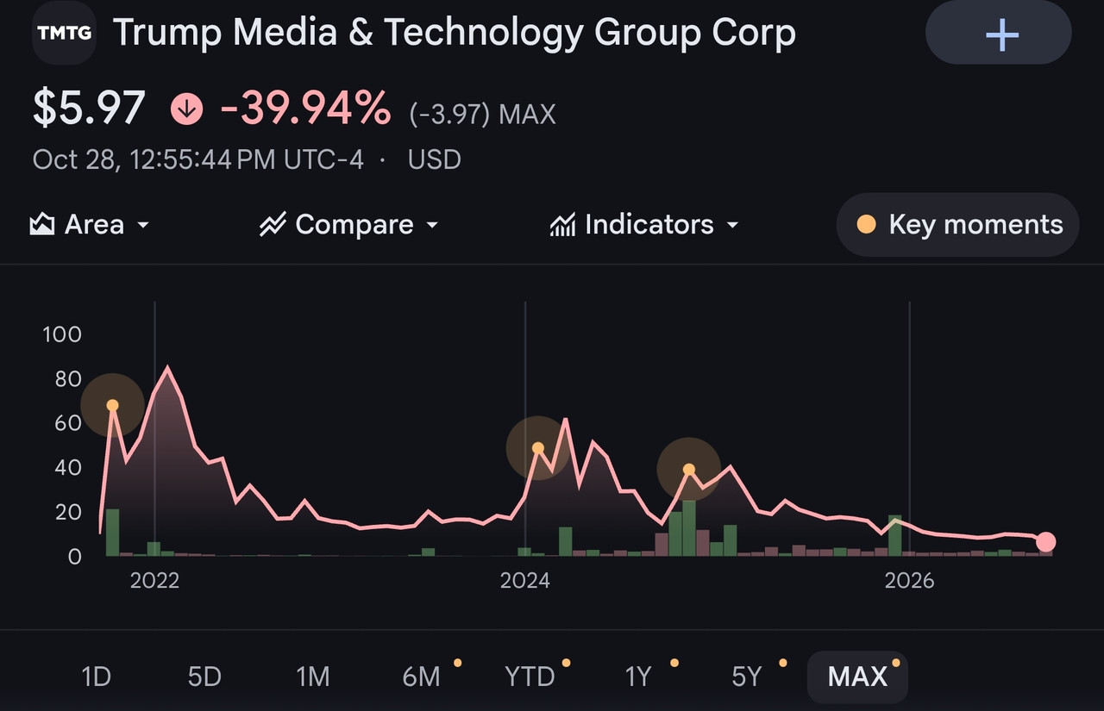Select the MAX time range tab
The image size is (1104, 711).
[857, 677]
